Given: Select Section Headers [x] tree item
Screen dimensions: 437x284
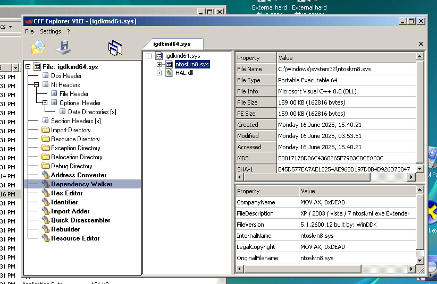Looking at the screenshot, I should tap(75, 121).
